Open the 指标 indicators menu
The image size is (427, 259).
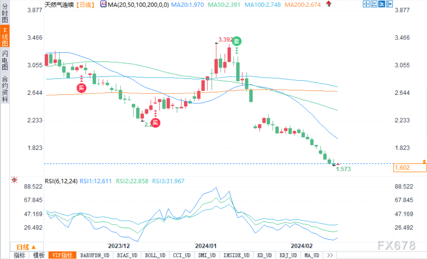pyautogui.click(x=20, y=255)
